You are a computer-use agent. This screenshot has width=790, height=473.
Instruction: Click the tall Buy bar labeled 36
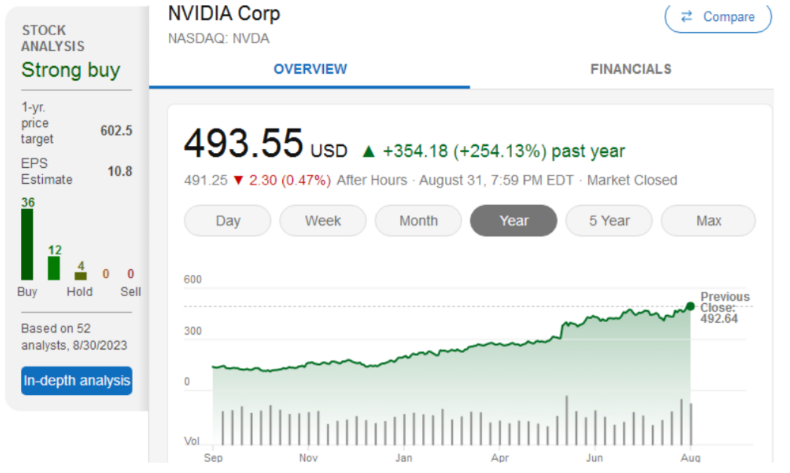(x=27, y=244)
